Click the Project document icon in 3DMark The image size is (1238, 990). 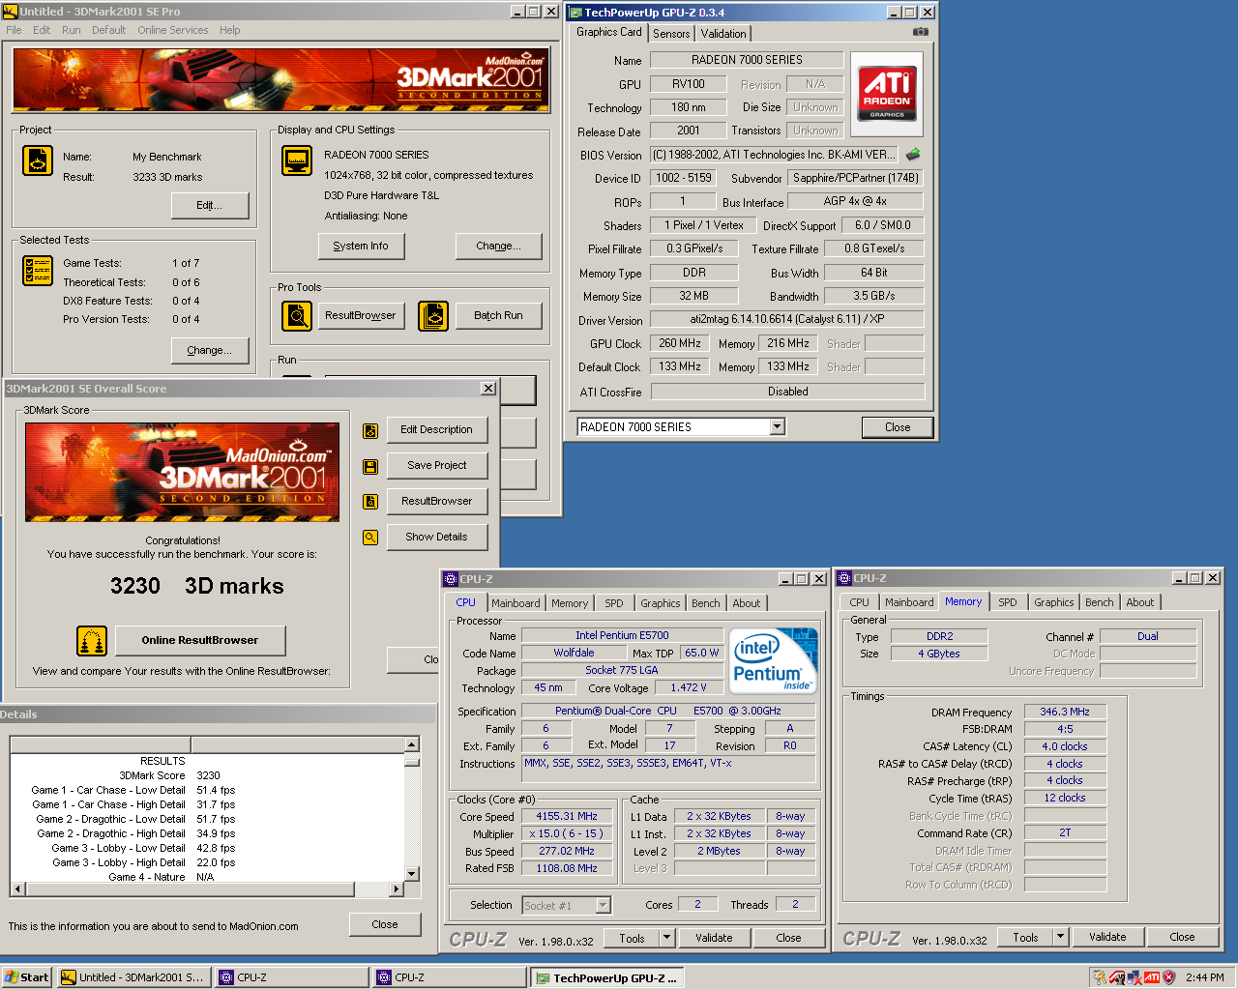click(x=38, y=160)
